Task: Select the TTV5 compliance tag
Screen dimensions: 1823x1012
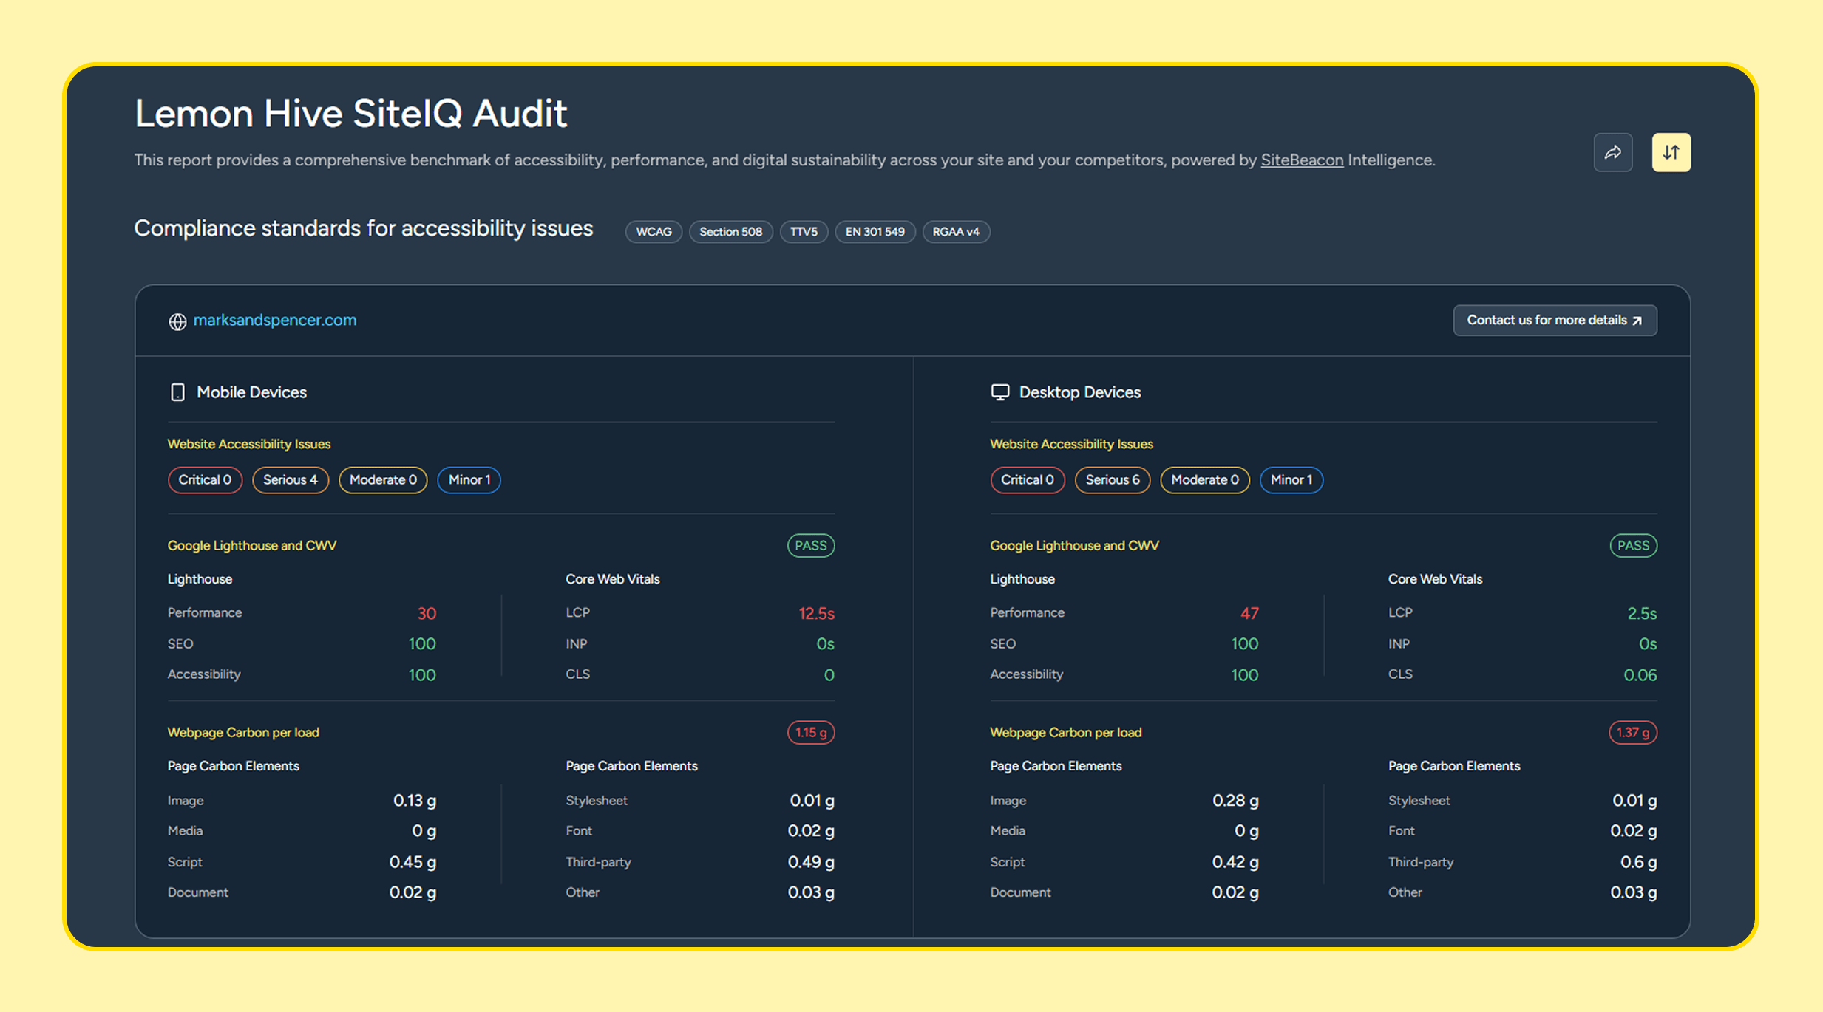Action: click(804, 231)
